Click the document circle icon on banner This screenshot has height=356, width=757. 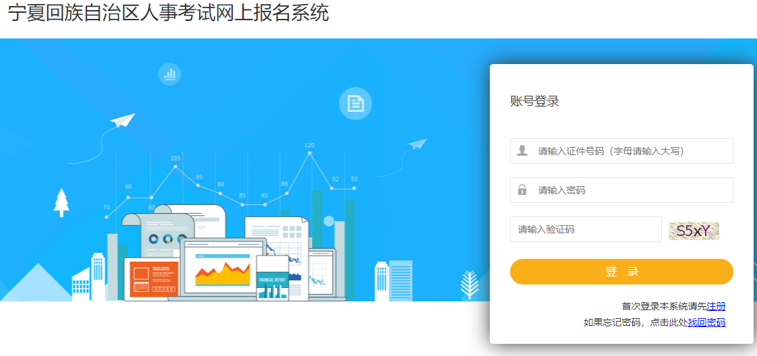pyautogui.click(x=356, y=103)
